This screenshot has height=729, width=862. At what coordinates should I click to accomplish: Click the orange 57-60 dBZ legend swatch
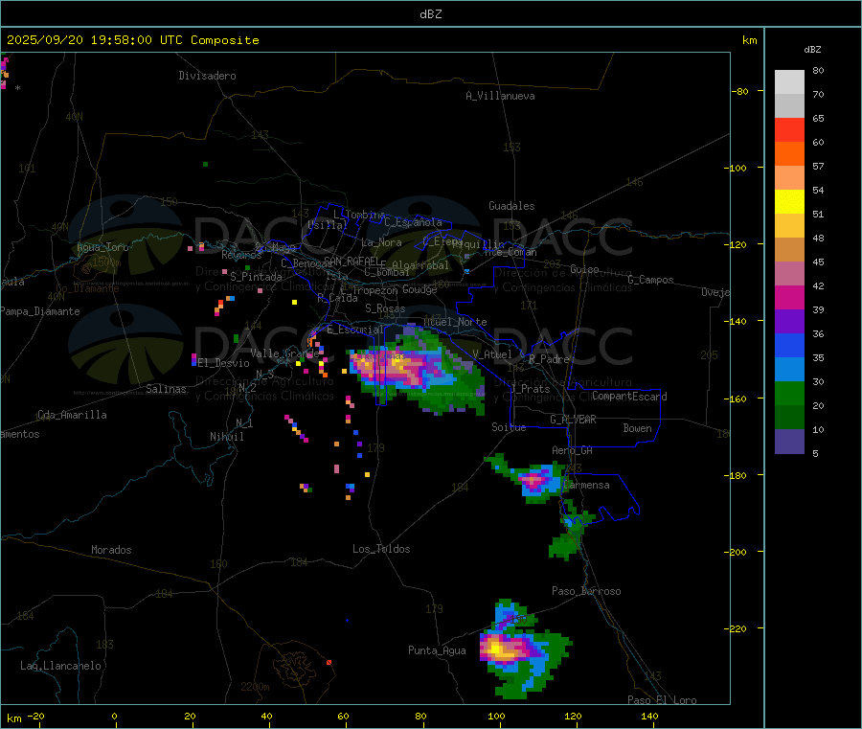789,154
